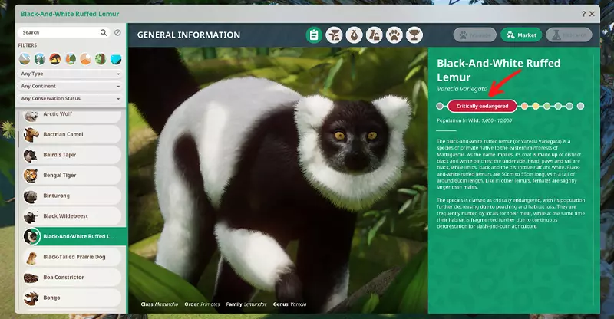Click the Baird's Tapir portrait icon

tap(31, 155)
